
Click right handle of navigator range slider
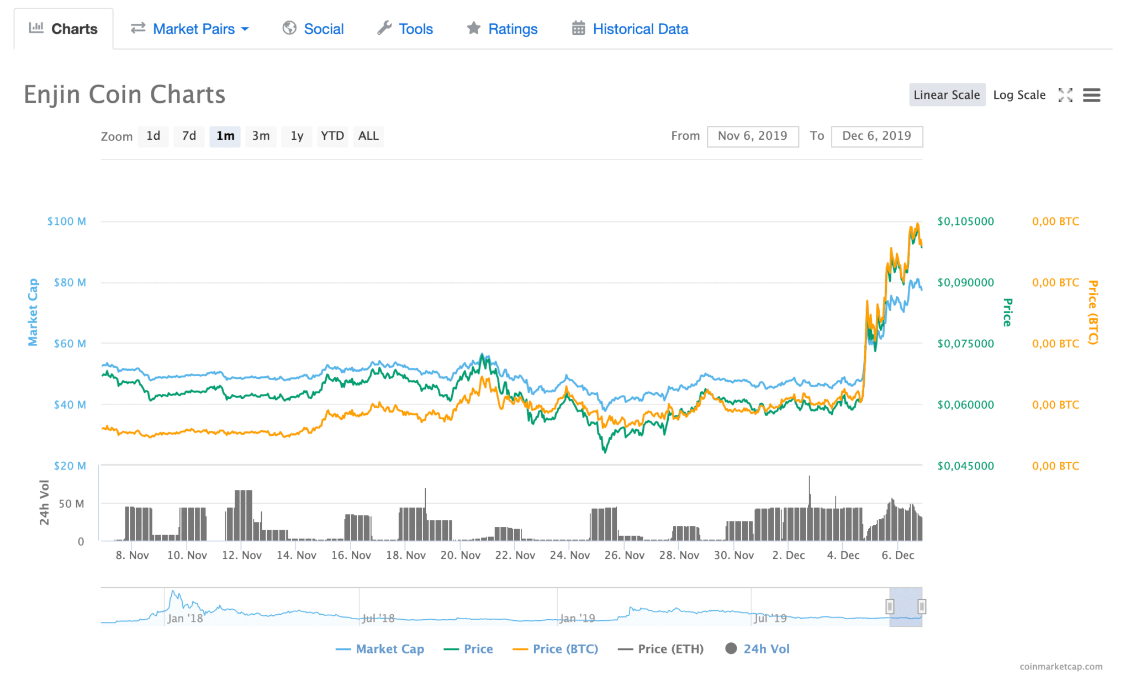coord(922,606)
